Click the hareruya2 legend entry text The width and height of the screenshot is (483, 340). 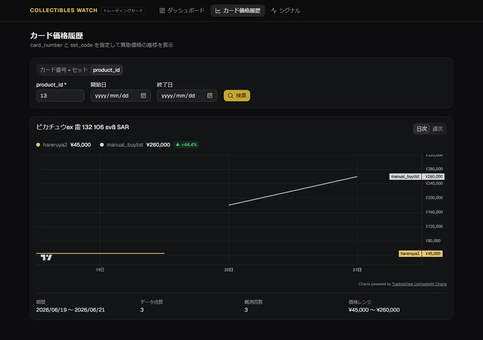pos(55,145)
